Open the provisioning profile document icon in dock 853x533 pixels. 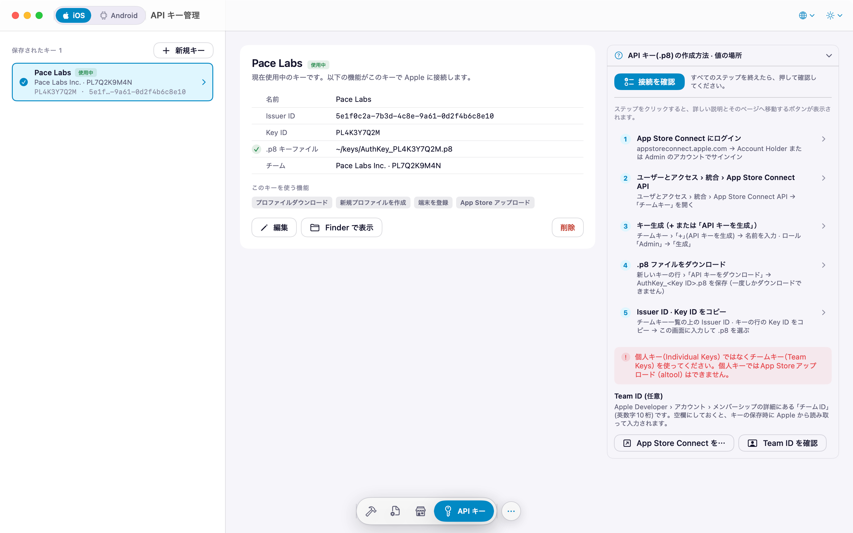point(395,511)
